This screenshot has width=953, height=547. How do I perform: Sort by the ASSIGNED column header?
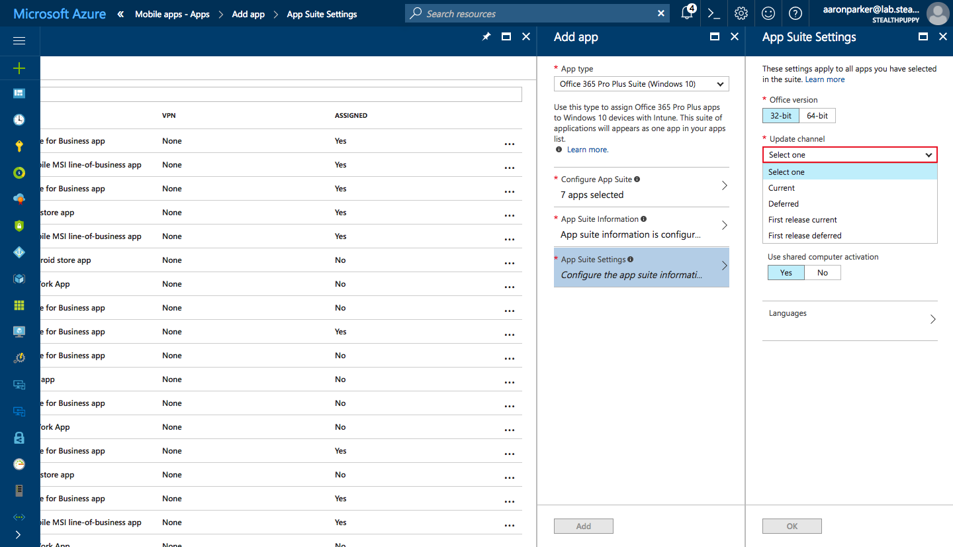(x=351, y=116)
